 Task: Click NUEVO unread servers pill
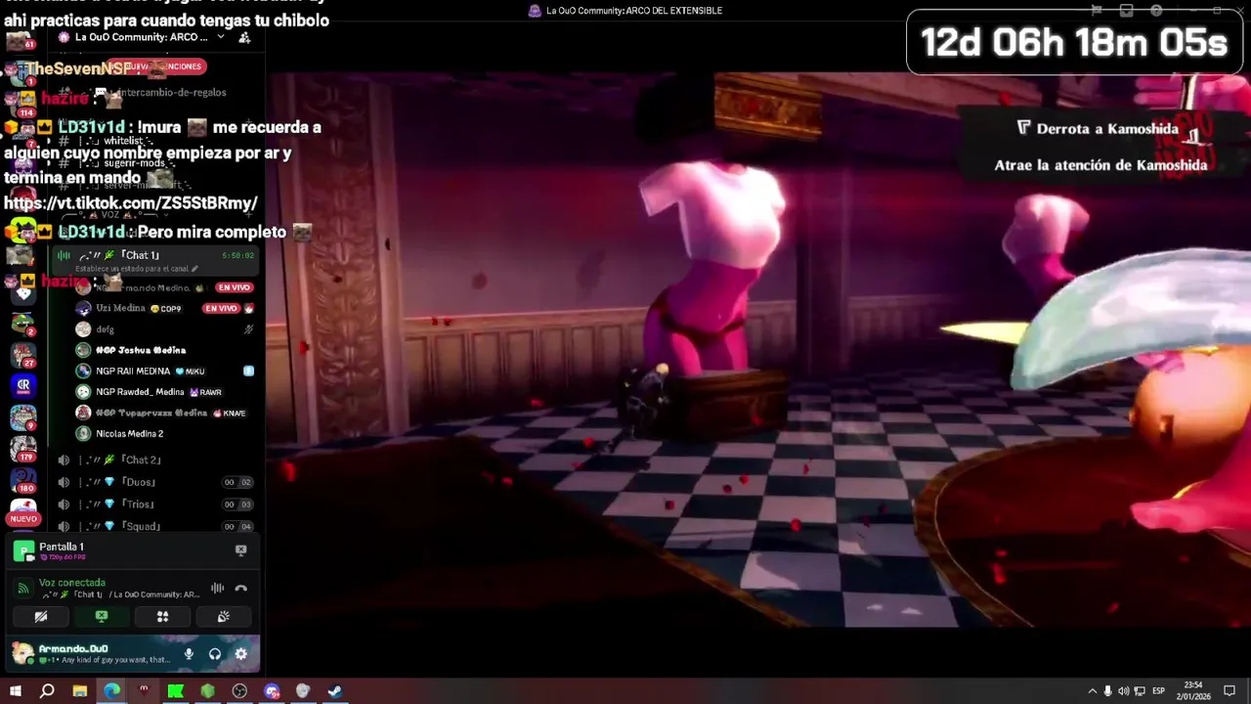(23, 519)
